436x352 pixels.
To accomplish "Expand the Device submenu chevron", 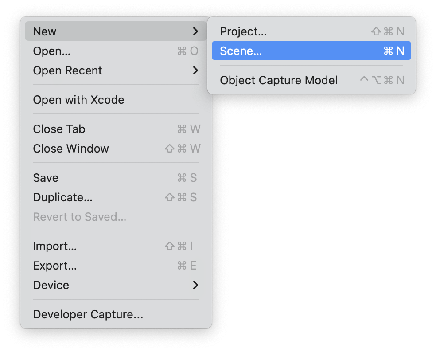I will (x=195, y=285).
